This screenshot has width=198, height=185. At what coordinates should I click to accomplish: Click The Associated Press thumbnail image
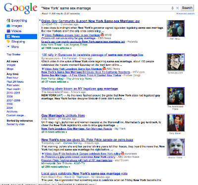pos(176,96)
